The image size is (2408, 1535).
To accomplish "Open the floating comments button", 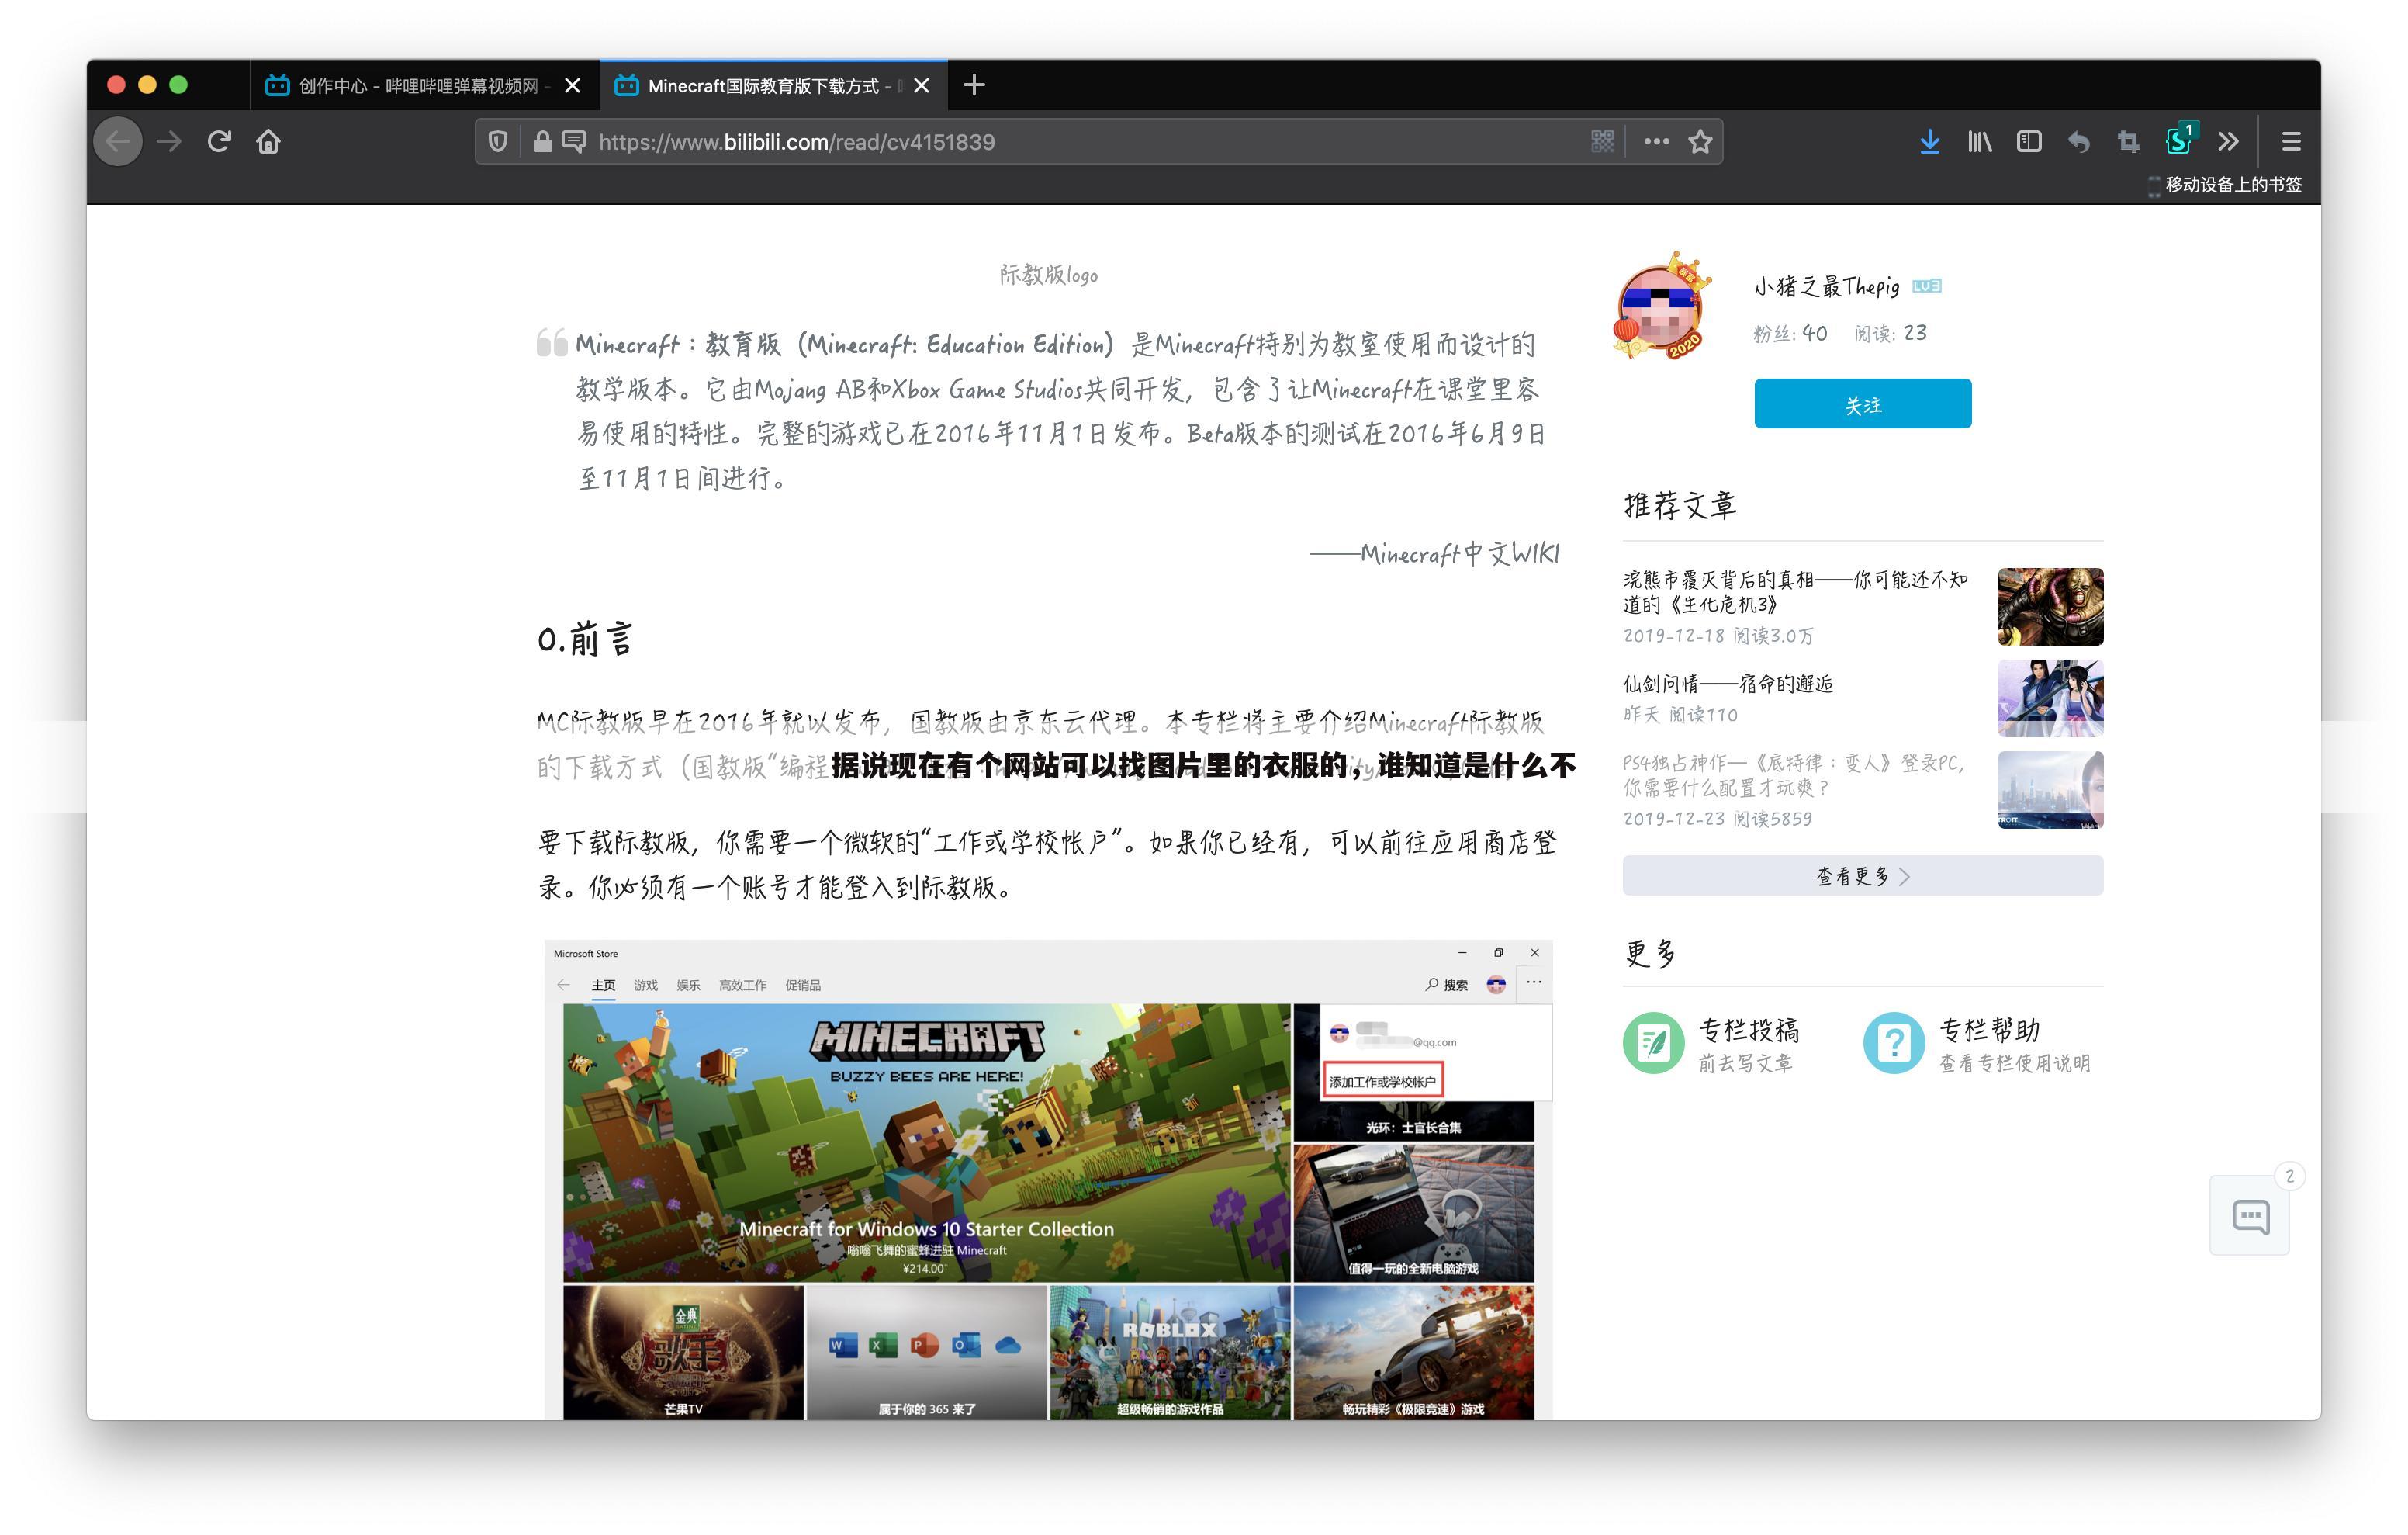I will (2250, 1214).
